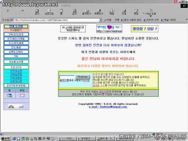Click the Back arrow toolbar button
This screenshot has height=141, width=188.
point(8,12)
